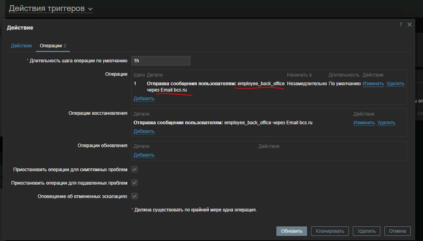The height and width of the screenshot is (241, 423).
Task: Open the help icon in dialog header
Action: [x=401, y=24]
